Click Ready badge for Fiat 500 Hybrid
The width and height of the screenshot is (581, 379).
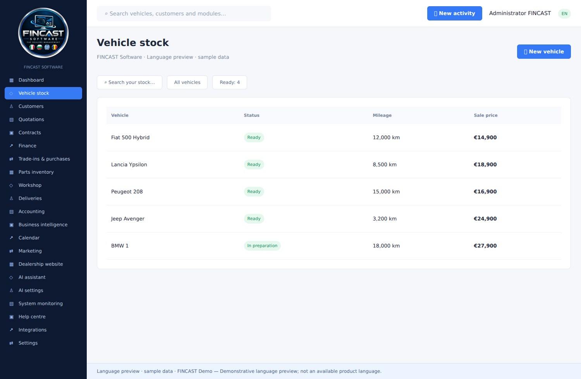point(254,137)
